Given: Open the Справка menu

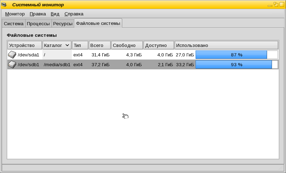Looking at the screenshot, I should pos(74,14).
